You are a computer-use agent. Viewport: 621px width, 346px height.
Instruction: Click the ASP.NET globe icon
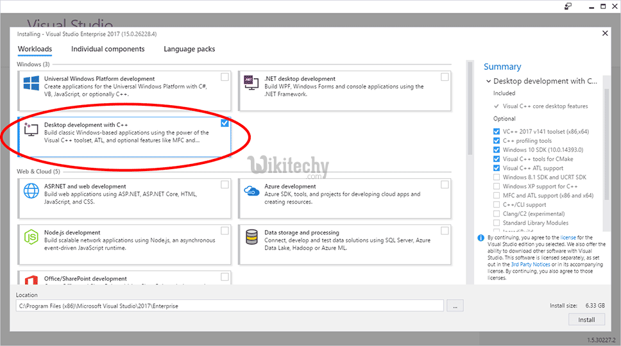[x=31, y=190]
